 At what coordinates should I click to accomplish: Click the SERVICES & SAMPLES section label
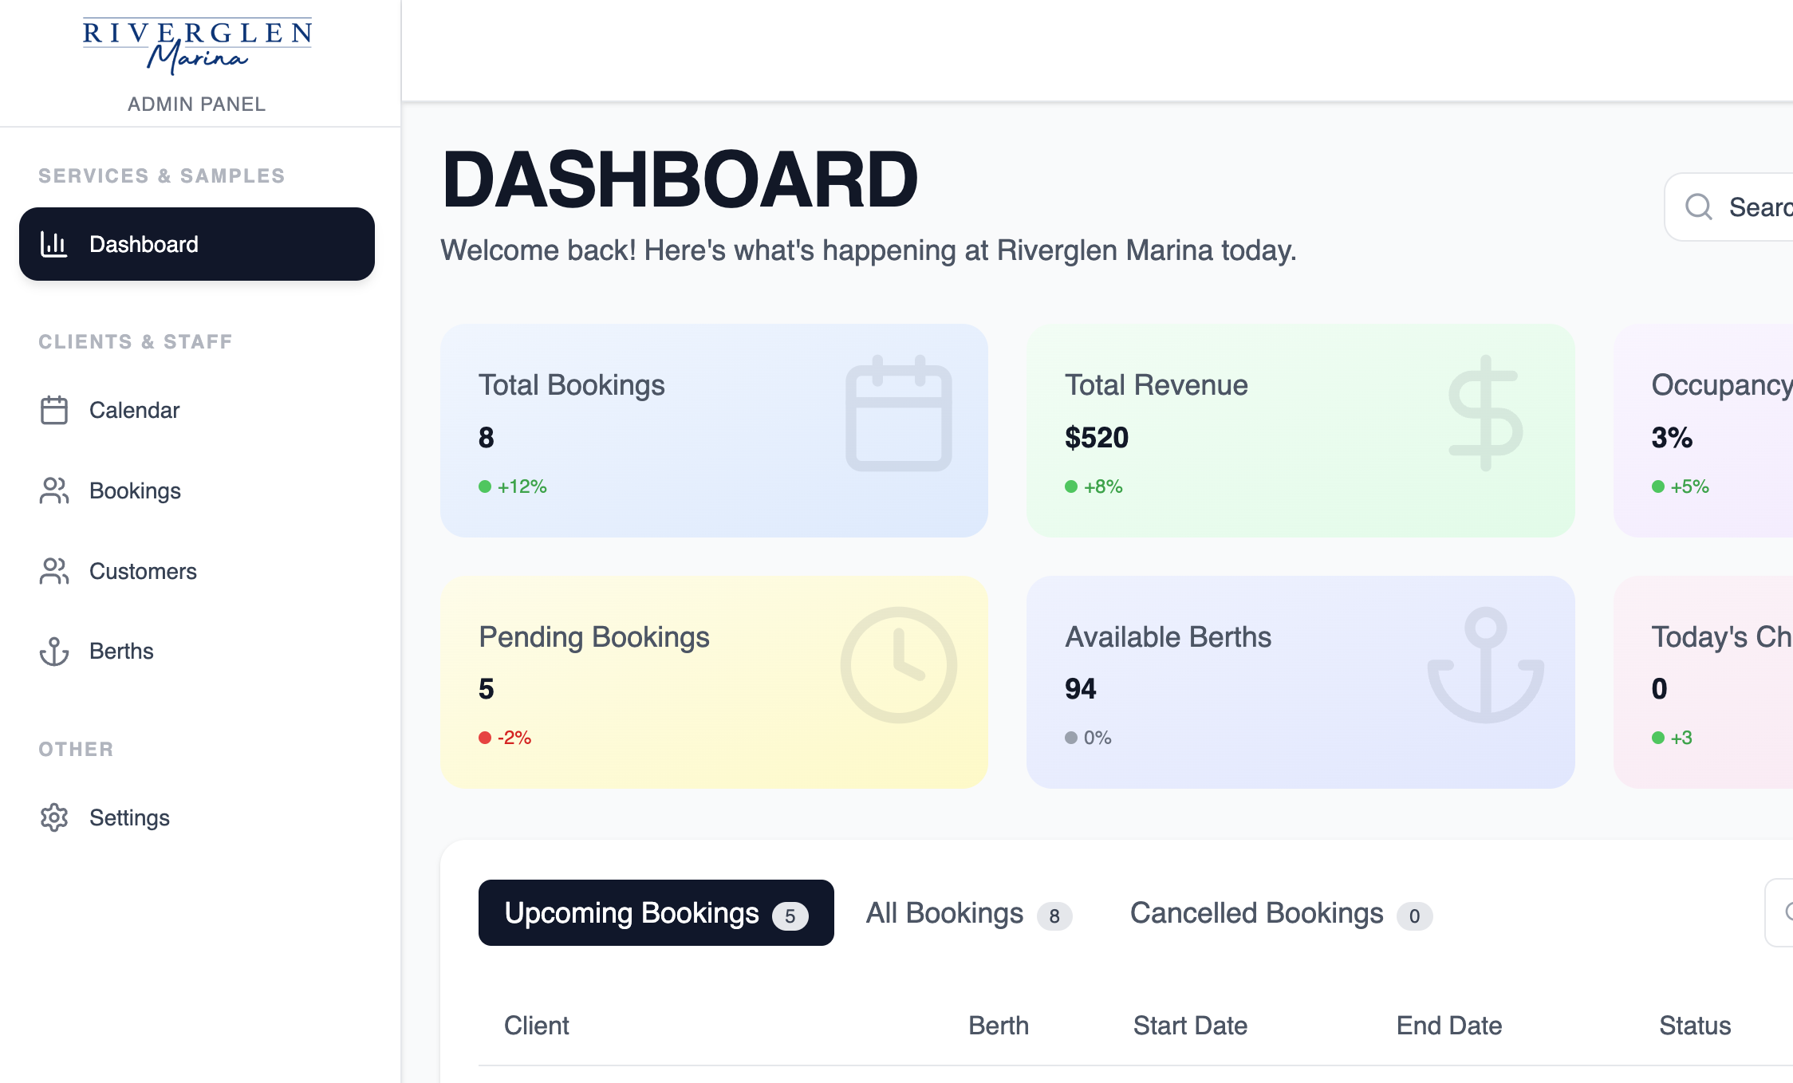[x=162, y=175]
